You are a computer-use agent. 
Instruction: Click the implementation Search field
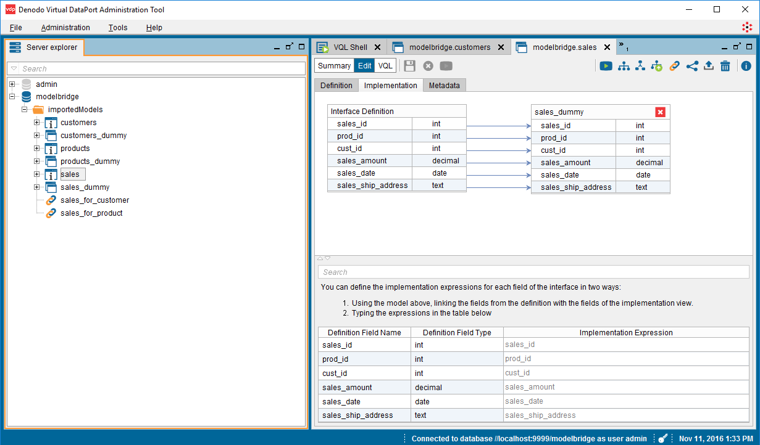[x=533, y=272]
